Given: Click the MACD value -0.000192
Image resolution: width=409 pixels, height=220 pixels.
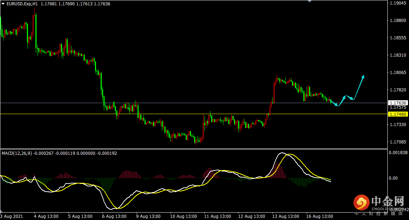Looking at the screenshot, I should point(107,153).
